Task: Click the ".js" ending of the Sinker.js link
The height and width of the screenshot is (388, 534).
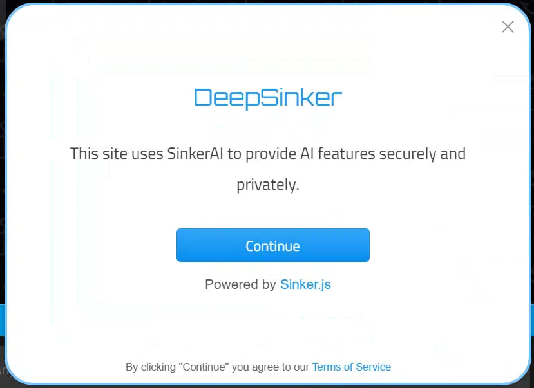Action: pyautogui.click(x=323, y=285)
